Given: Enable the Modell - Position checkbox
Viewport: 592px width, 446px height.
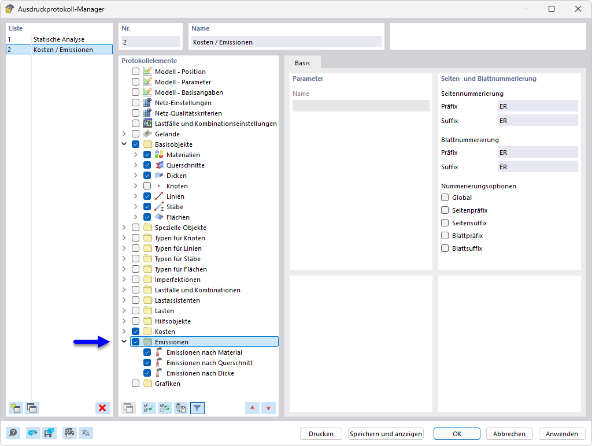Looking at the screenshot, I should coord(135,71).
